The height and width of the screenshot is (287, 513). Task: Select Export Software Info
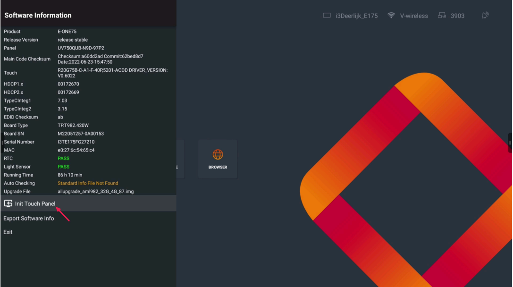click(29, 219)
